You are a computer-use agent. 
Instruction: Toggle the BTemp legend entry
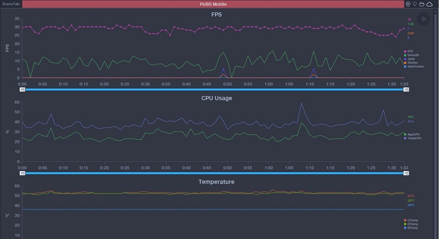pos(411,228)
